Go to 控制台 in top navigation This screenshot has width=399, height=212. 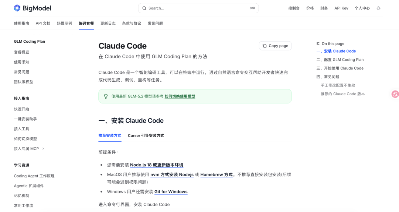click(294, 8)
